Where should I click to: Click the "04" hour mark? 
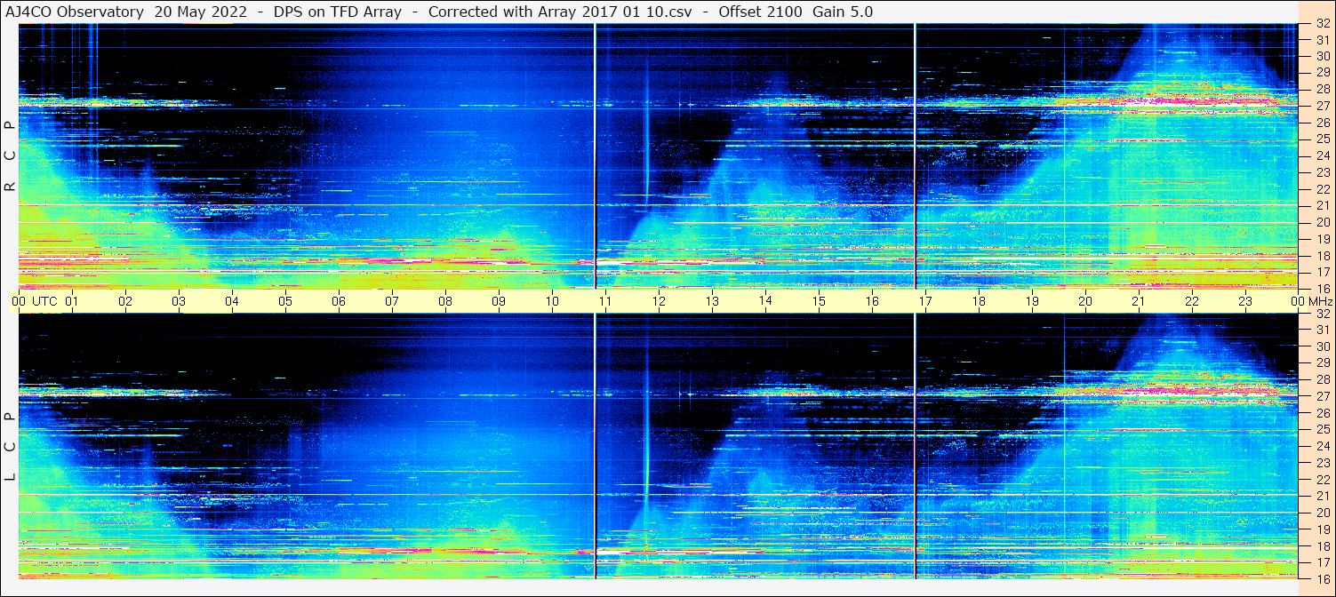[x=232, y=301]
